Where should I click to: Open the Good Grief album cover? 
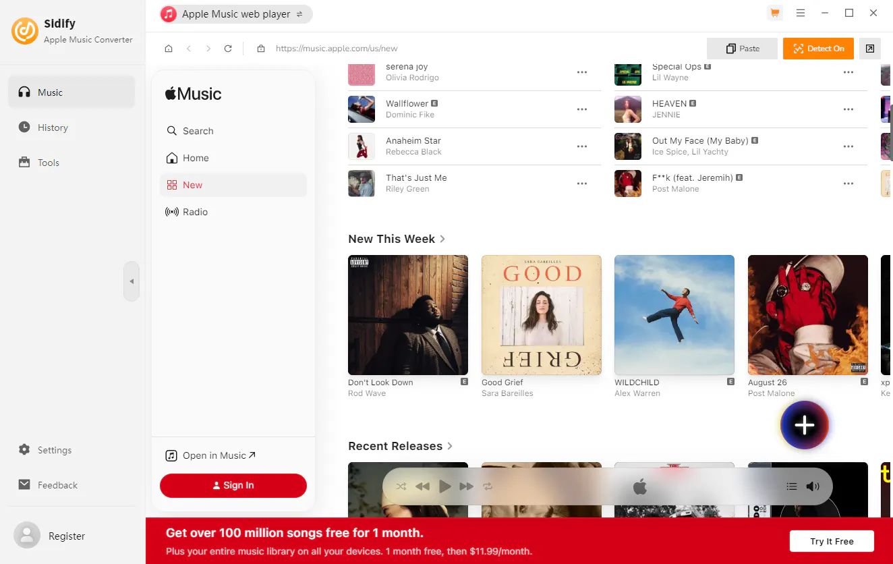(542, 315)
